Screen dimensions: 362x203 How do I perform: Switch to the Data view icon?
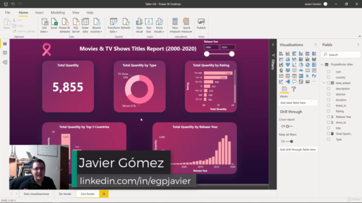(5, 53)
